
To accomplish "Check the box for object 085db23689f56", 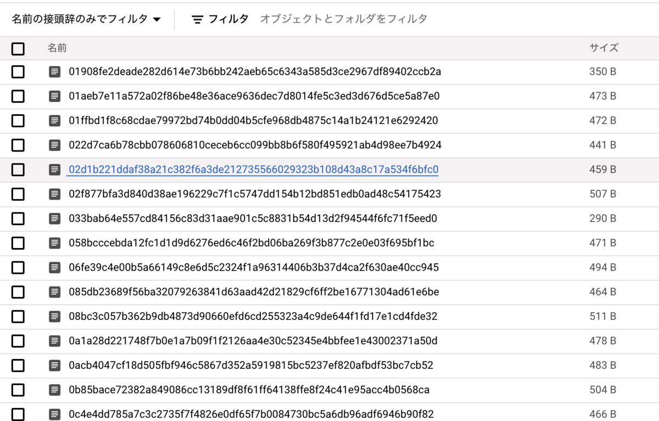I will [18, 292].
